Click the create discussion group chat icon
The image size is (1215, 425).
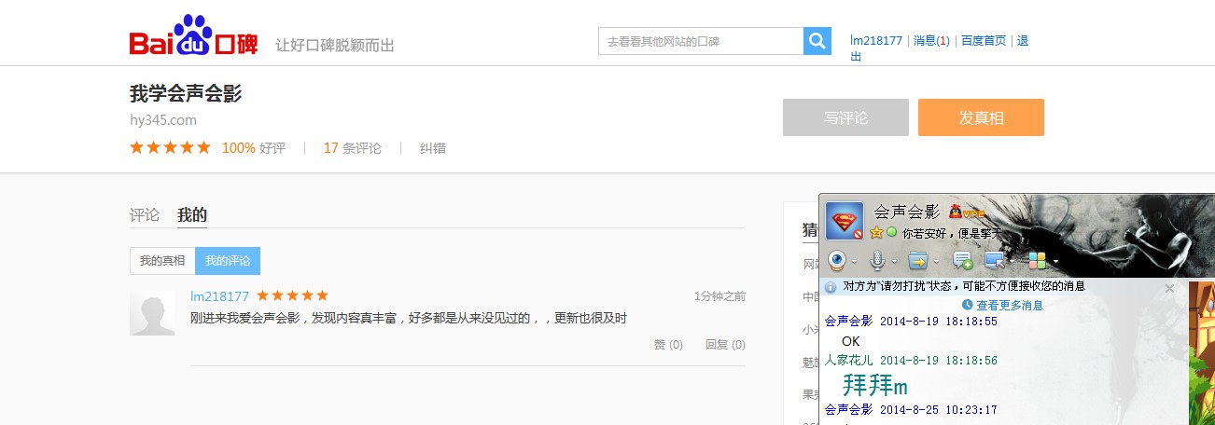pyautogui.click(x=962, y=260)
